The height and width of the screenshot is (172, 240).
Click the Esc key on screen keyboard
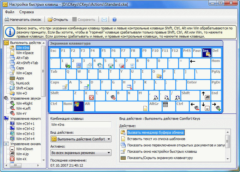click(x=55, y=53)
